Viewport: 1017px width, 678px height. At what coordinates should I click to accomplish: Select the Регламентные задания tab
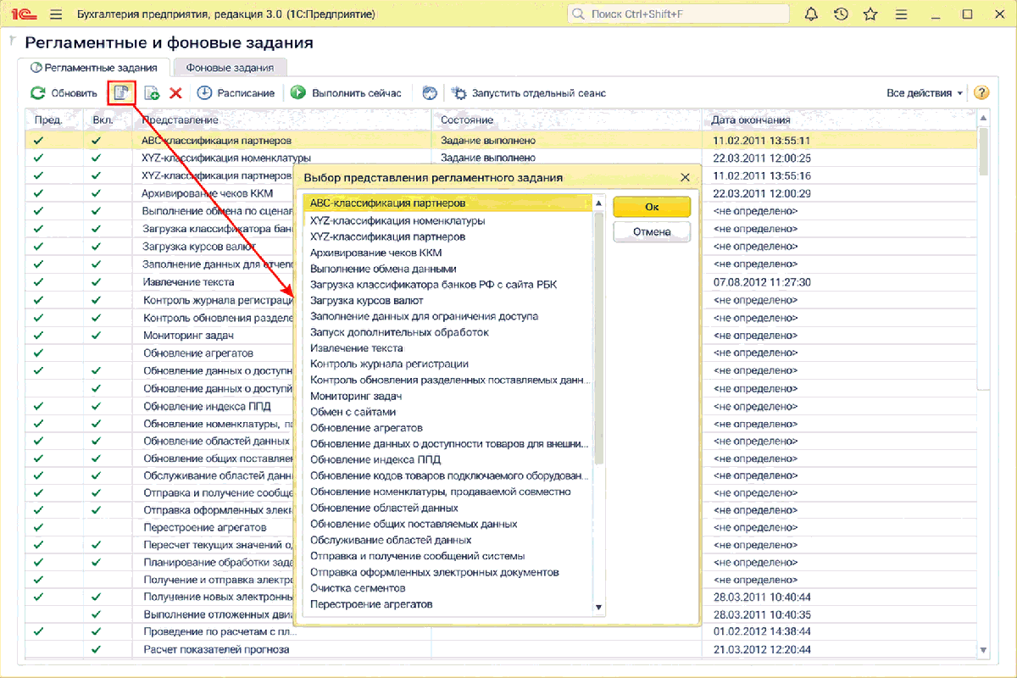point(94,68)
